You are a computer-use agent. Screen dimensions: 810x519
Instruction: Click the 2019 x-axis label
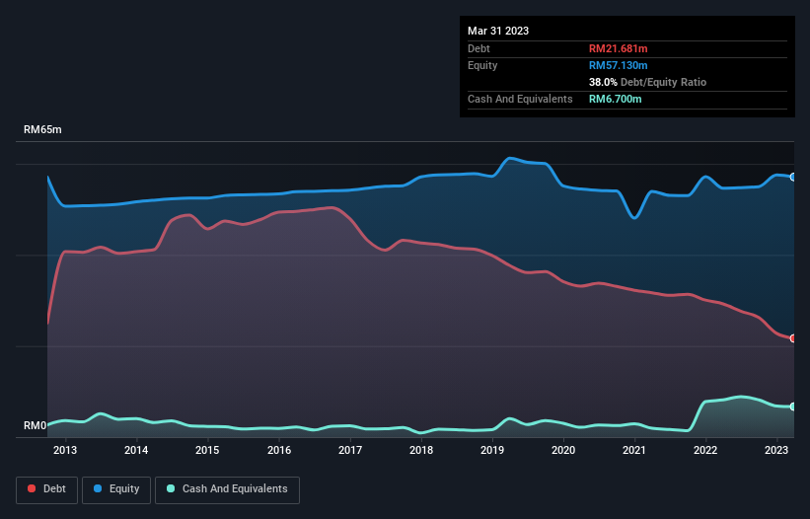pyautogui.click(x=491, y=450)
